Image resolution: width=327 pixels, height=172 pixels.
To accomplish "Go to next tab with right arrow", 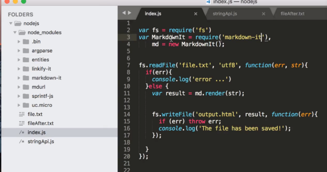I will coord(130,13).
